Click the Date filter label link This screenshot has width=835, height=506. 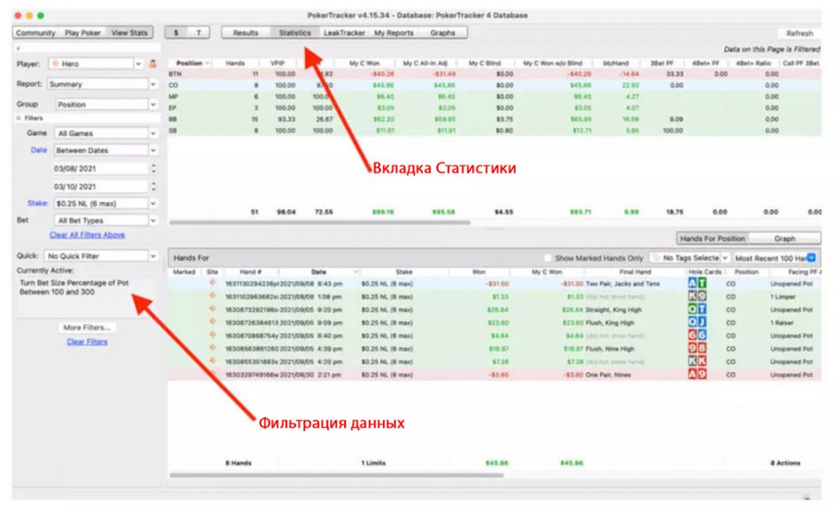pyautogui.click(x=38, y=150)
